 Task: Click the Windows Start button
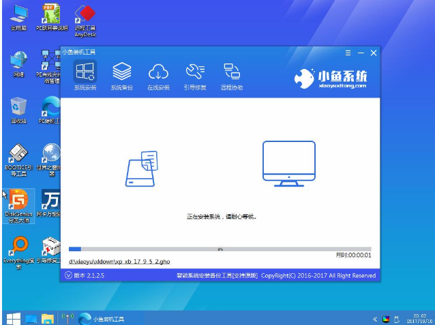pyautogui.click(x=10, y=318)
